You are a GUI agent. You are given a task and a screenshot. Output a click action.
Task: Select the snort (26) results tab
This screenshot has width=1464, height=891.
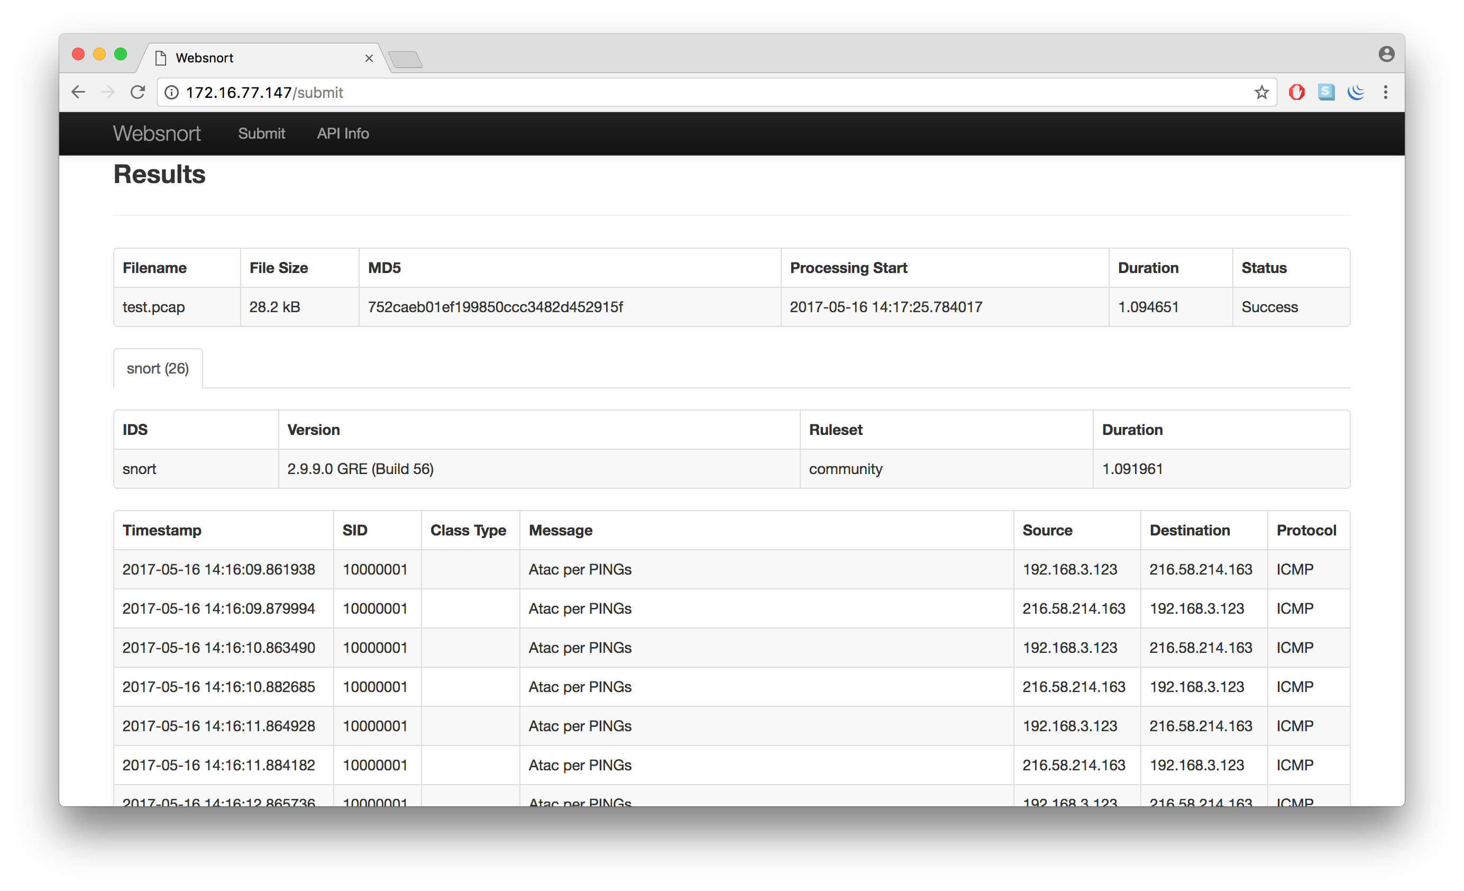(158, 369)
